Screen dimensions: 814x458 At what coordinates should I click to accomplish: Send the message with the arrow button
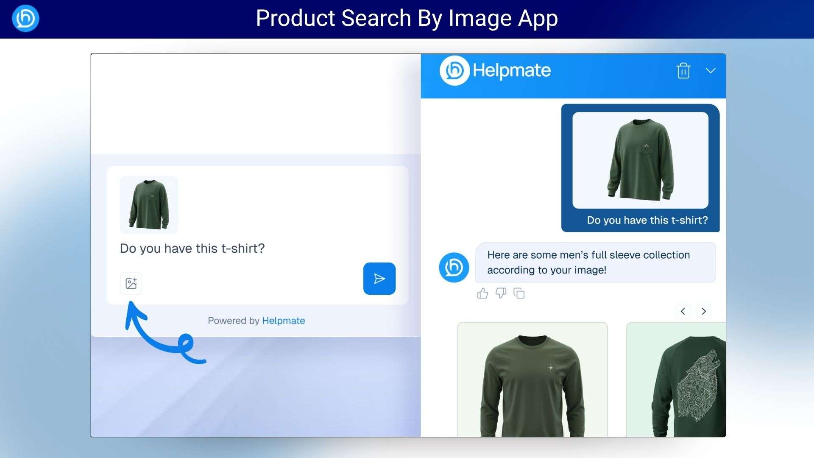379,279
